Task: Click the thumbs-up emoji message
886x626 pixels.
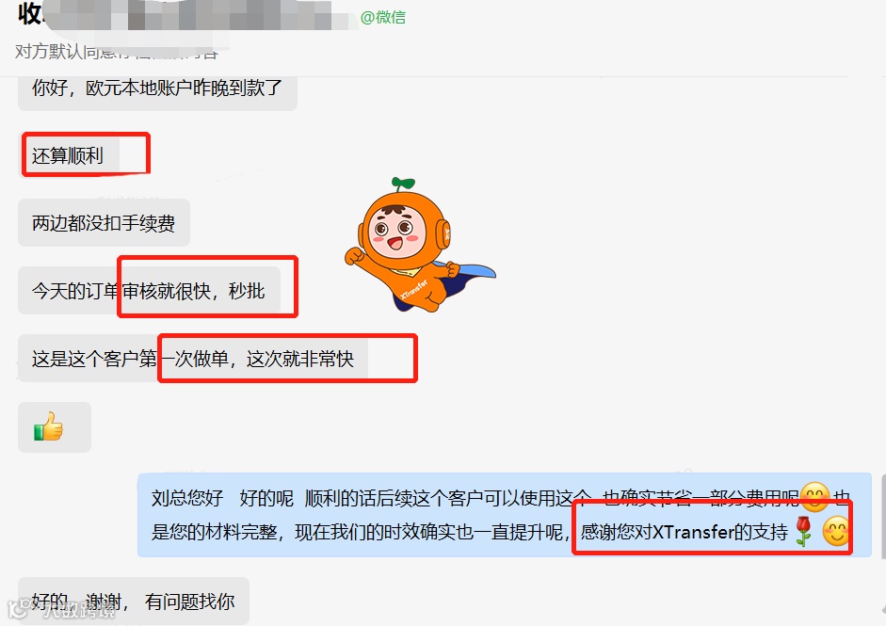Action: click(55, 427)
